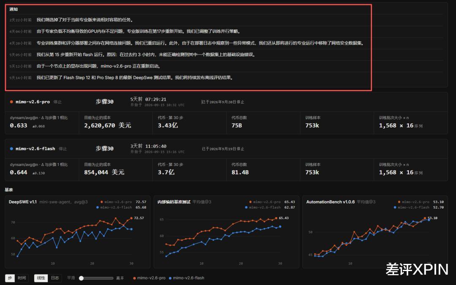Switch x-axis to 时间
Screen dimensions: 456x285
point(22,278)
